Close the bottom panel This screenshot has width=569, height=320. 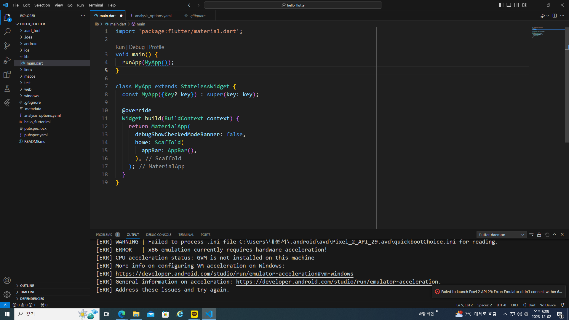(x=562, y=235)
